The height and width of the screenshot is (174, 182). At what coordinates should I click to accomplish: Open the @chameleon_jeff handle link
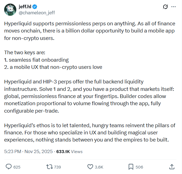point(37,13)
